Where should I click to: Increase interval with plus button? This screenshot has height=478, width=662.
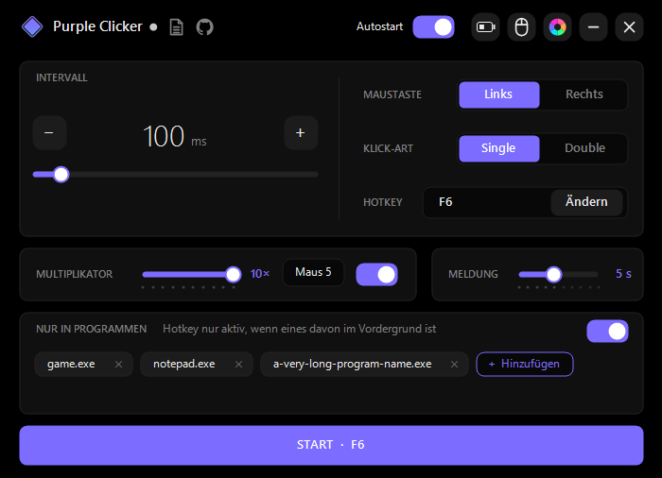pos(301,133)
